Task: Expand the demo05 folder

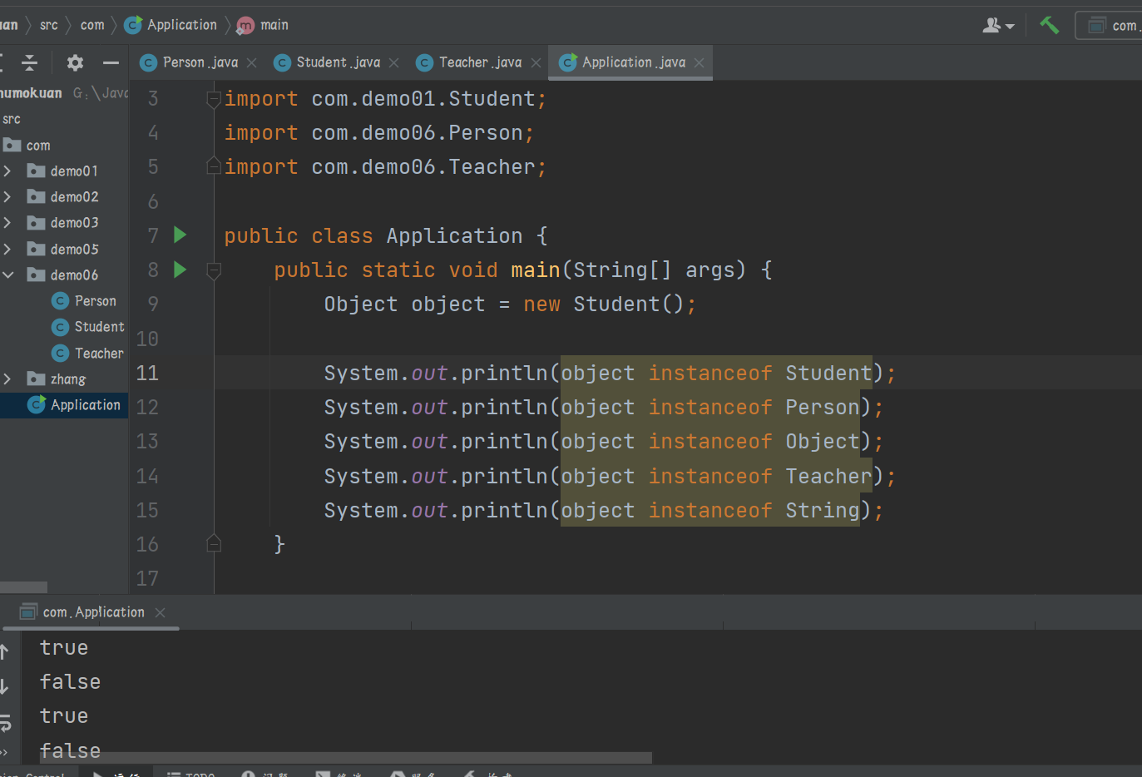Action: [x=7, y=250]
